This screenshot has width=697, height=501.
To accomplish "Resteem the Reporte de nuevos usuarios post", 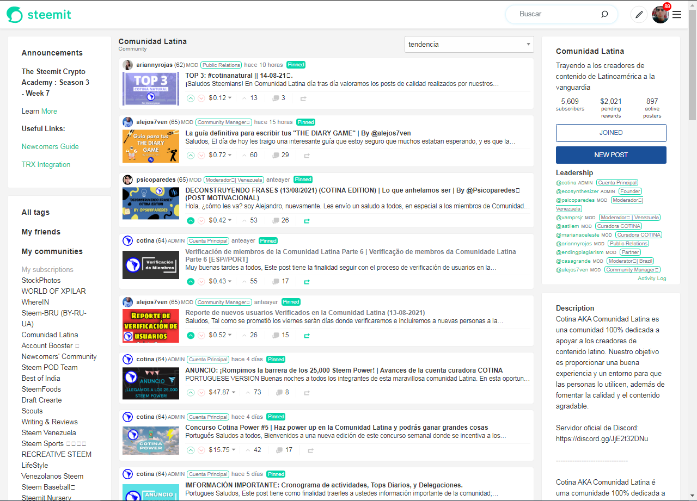I will pyautogui.click(x=307, y=336).
